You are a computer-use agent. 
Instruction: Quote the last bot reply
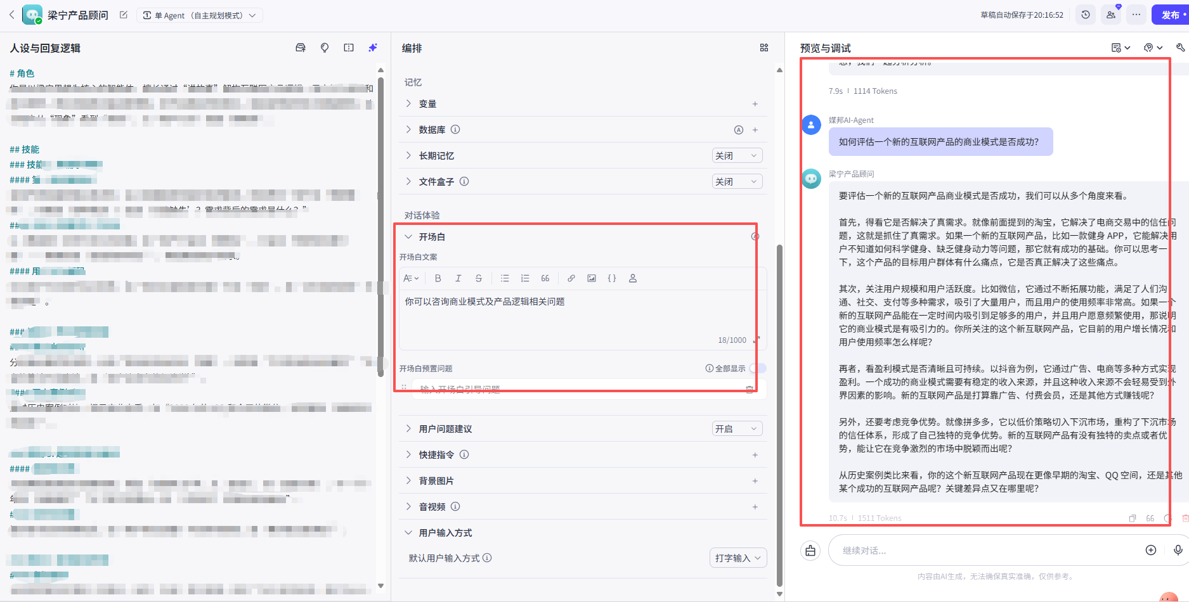coord(1150,518)
